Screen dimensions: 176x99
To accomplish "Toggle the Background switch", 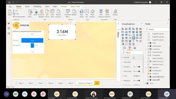I will [x=138, y=81].
